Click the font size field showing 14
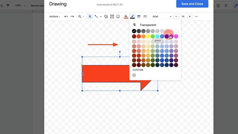Screen dimensions: 238x134 click(x=183, y=16)
